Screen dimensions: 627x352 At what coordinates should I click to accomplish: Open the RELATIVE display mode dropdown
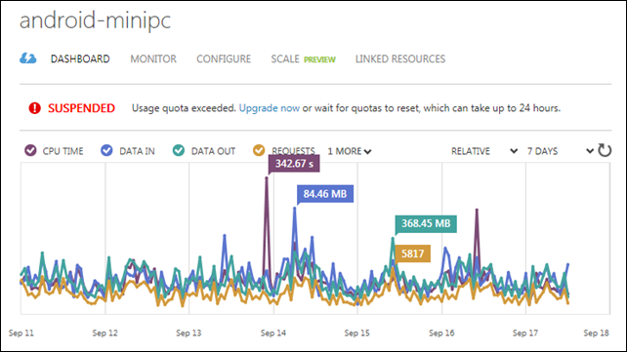coord(484,151)
